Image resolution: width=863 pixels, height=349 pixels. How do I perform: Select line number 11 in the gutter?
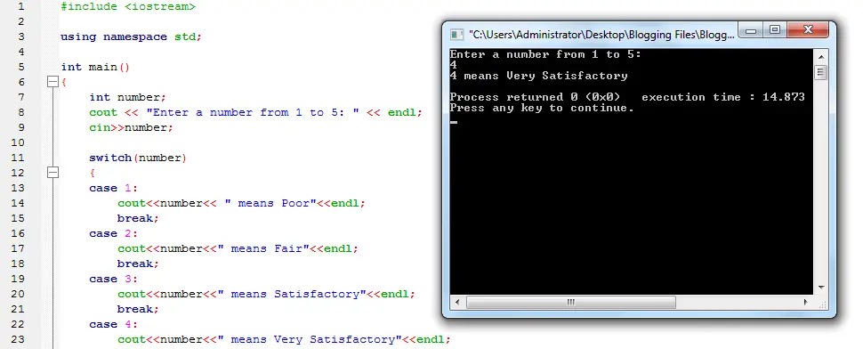coord(18,158)
